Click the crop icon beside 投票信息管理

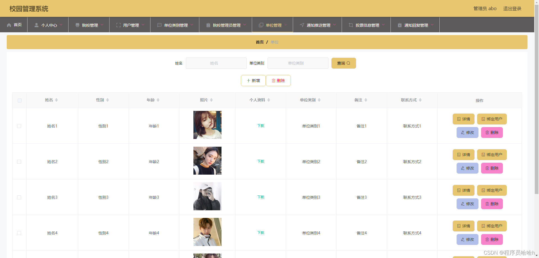point(351,25)
